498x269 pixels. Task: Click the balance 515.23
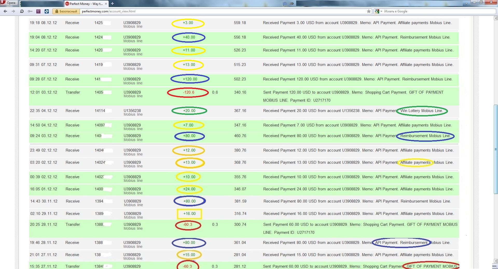tap(240, 65)
